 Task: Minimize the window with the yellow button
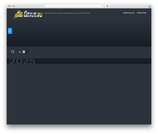click(11, 6)
